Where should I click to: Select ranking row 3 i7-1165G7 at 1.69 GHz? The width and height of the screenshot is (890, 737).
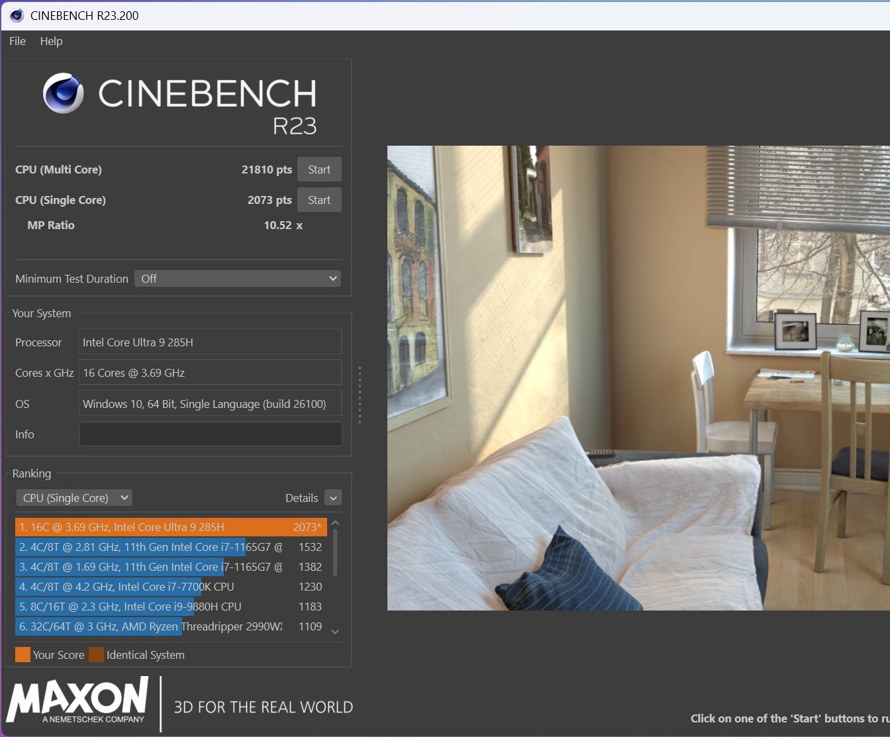point(171,567)
